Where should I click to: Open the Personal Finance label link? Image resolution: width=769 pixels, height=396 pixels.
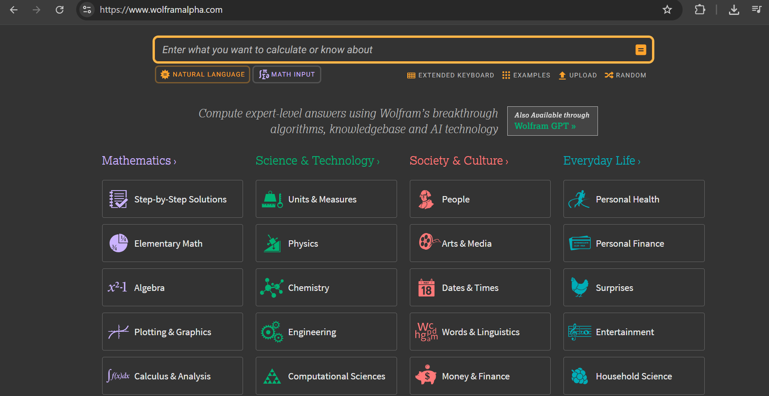630,244
